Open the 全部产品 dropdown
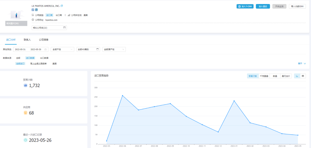The height and width of the screenshot is (148, 311). pyautogui.click(x=62, y=49)
